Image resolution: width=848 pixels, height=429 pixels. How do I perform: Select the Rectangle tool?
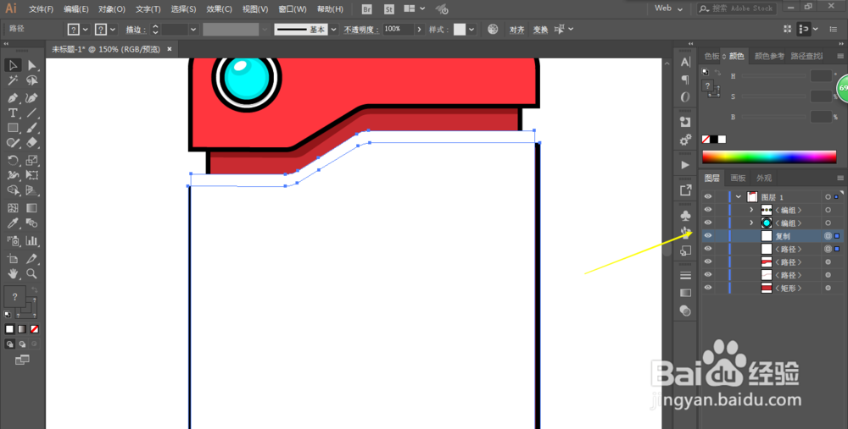coord(13,128)
